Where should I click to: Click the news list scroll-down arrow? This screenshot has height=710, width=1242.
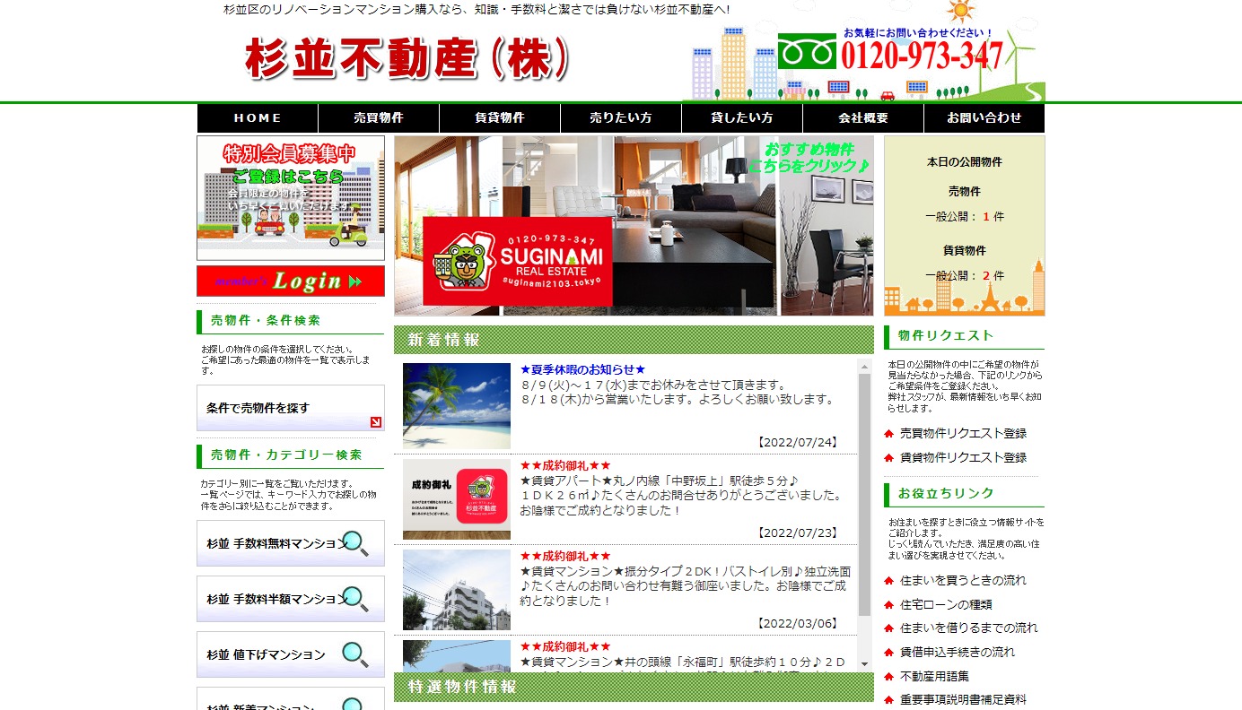(865, 664)
